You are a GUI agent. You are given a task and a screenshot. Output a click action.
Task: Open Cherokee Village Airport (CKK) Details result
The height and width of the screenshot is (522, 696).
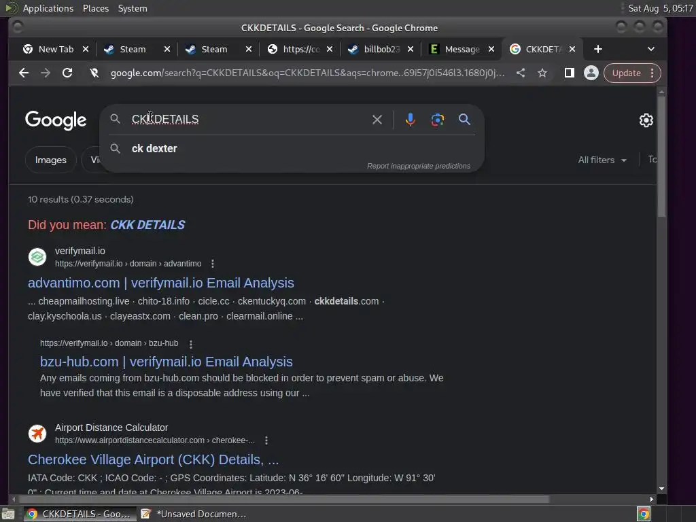[153, 459]
